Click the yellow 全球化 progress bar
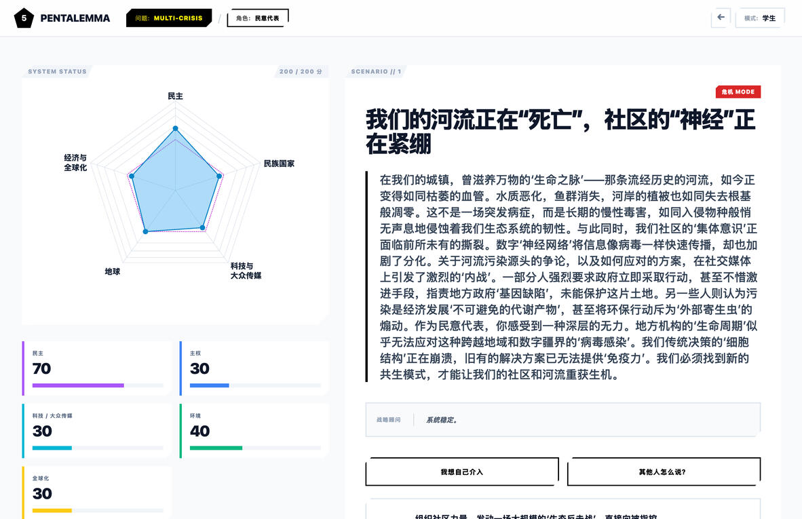The image size is (802, 519). pyautogui.click(x=52, y=510)
